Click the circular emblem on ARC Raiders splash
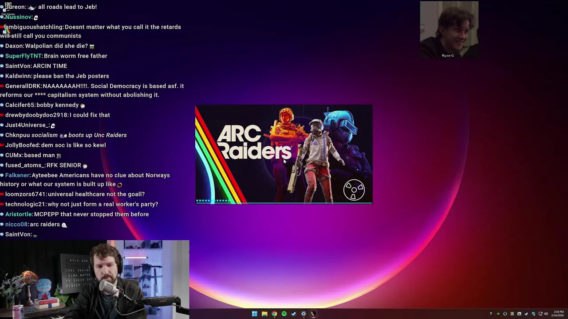 click(x=354, y=190)
